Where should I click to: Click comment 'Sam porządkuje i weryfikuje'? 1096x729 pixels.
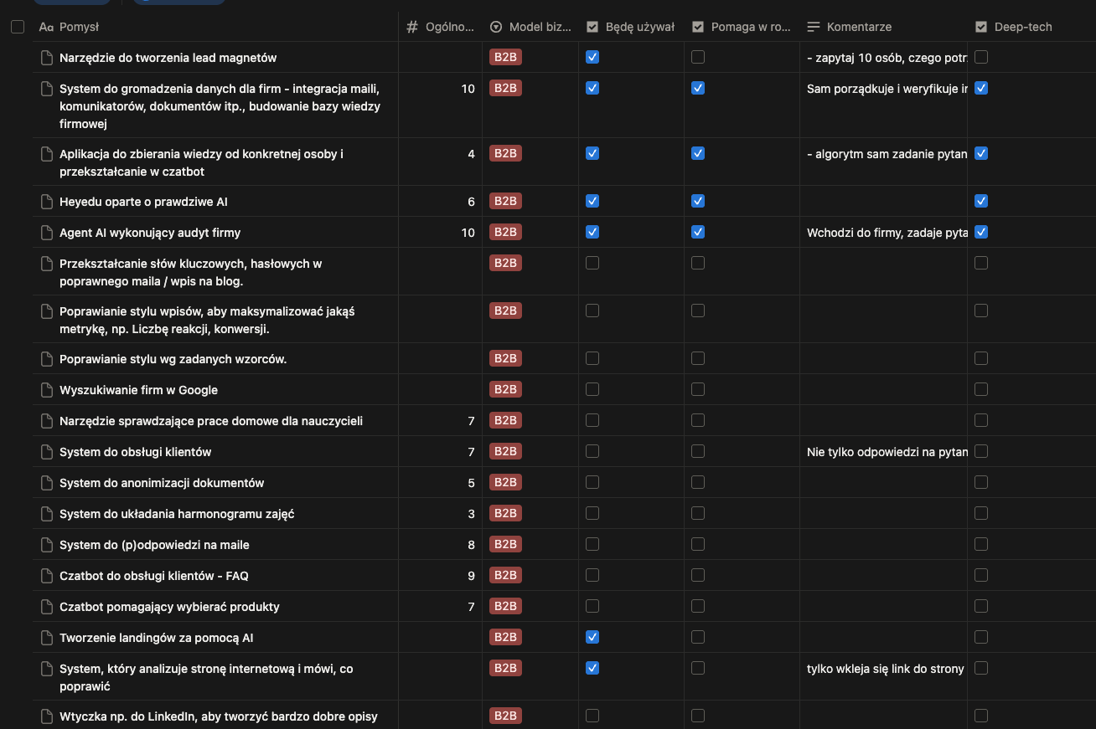click(887, 89)
